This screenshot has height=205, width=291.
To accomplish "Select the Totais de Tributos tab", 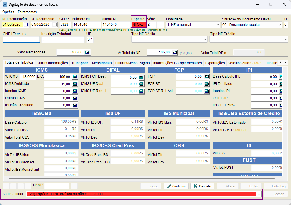I will (x=19, y=62).
